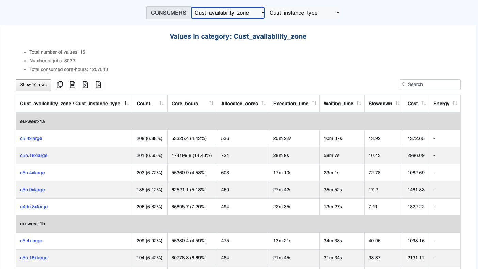
Task: Export table as PDF icon
Action: (x=98, y=85)
